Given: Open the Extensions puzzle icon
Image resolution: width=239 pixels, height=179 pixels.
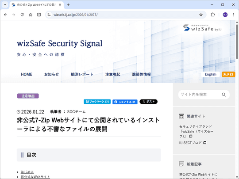Looking at the screenshot, I should click(x=212, y=15).
